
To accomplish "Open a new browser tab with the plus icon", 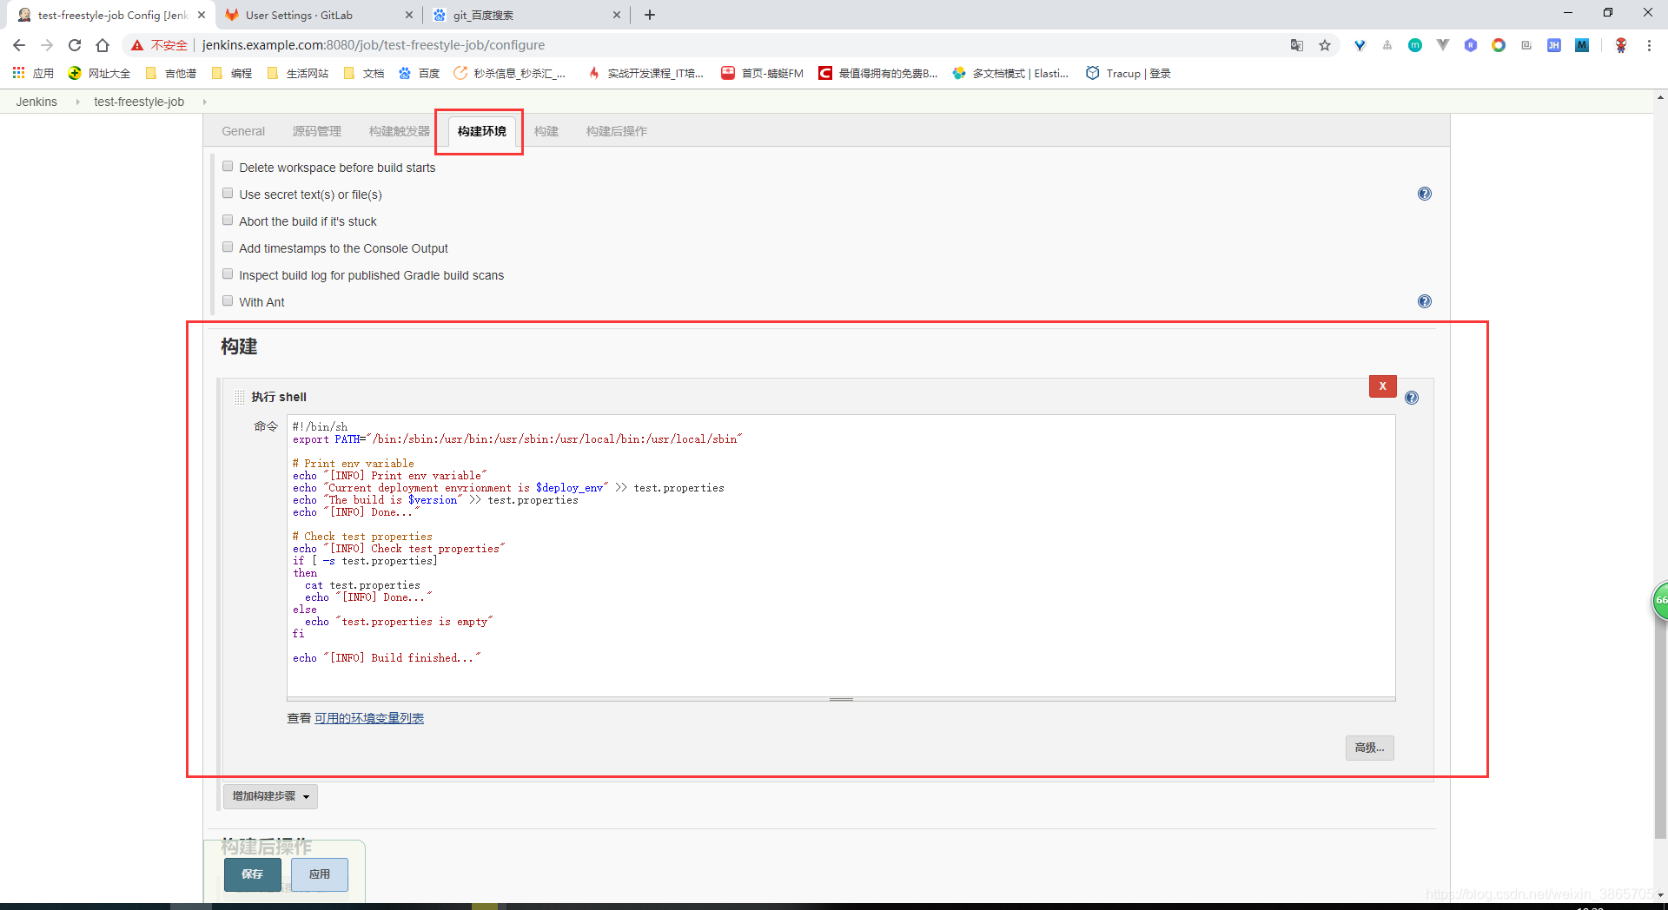I will [x=650, y=15].
